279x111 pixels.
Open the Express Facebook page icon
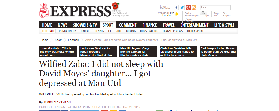click(176, 8)
